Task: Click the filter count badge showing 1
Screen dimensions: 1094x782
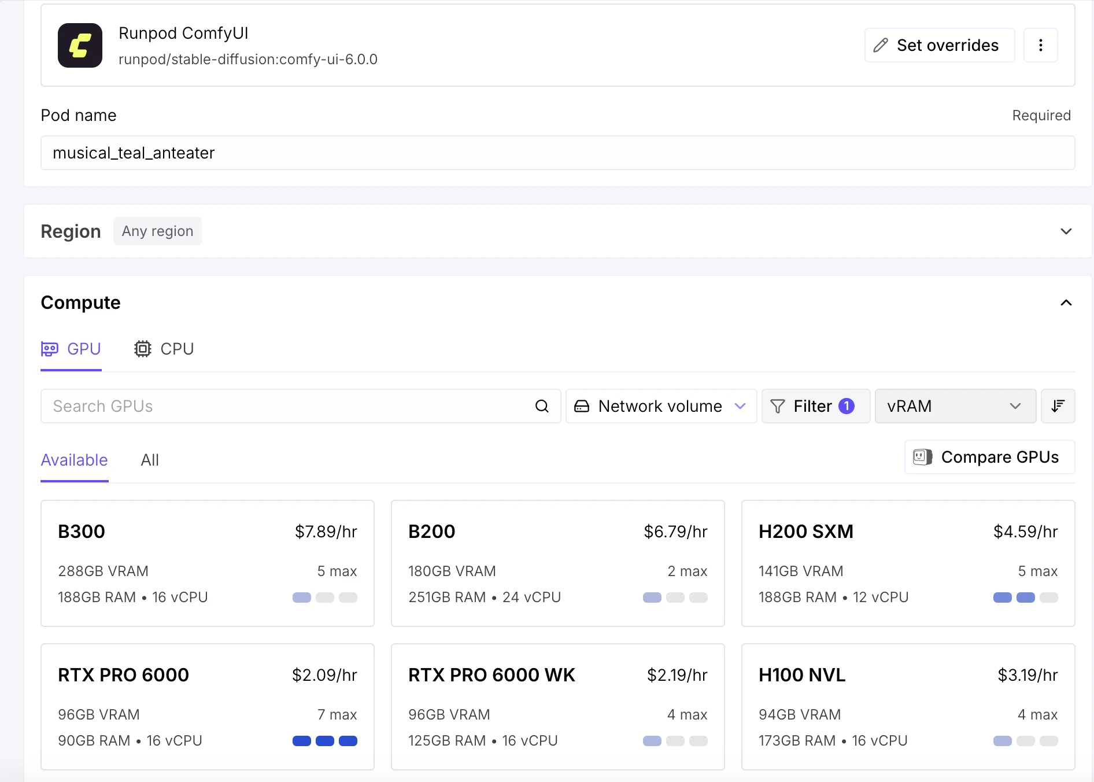Action: click(x=847, y=406)
